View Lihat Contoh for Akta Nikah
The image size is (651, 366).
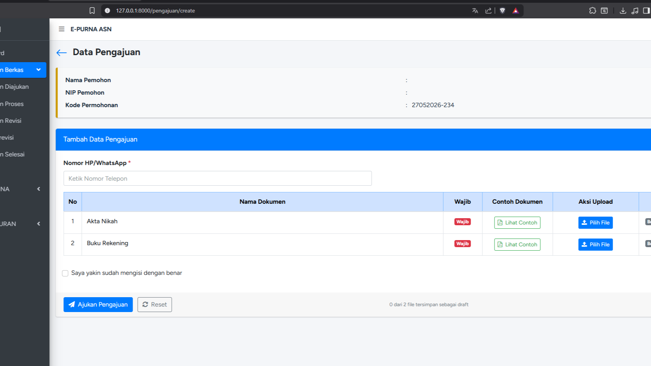pyautogui.click(x=517, y=222)
